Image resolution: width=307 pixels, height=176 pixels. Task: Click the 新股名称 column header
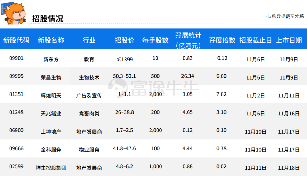tap(51, 40)
